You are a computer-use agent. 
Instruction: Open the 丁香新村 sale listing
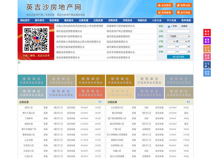click(29, 118)
